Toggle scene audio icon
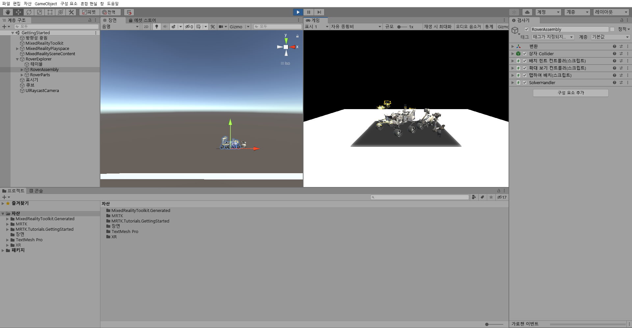This screenshot has height=328, width=632. click(165, 27)
